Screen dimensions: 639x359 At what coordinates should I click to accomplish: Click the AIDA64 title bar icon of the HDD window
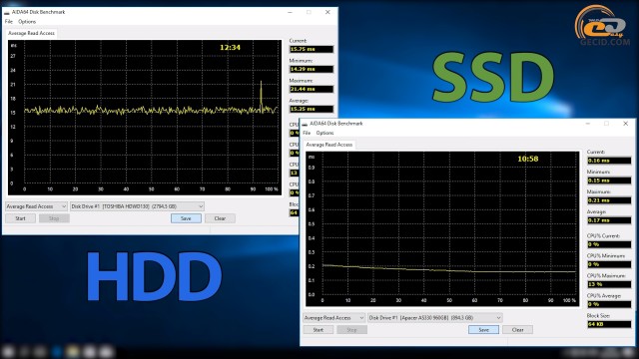[7, 13]
